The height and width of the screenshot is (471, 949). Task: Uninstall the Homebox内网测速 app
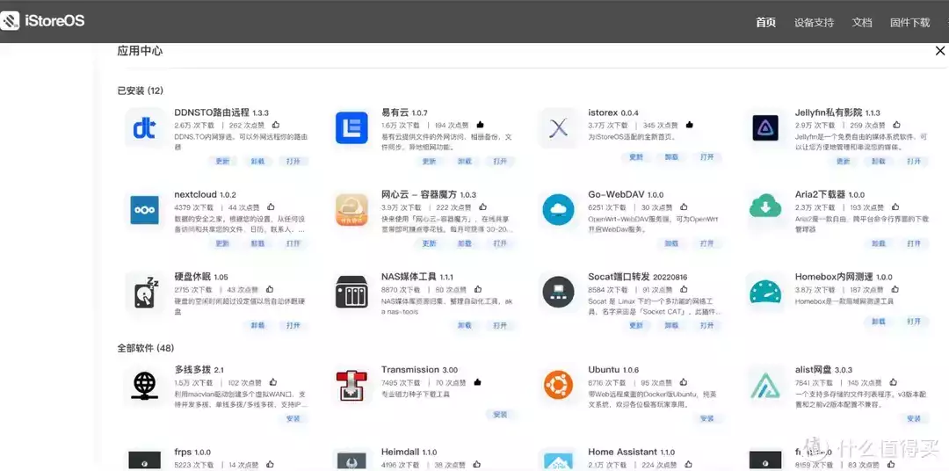[x=878, y=322]
